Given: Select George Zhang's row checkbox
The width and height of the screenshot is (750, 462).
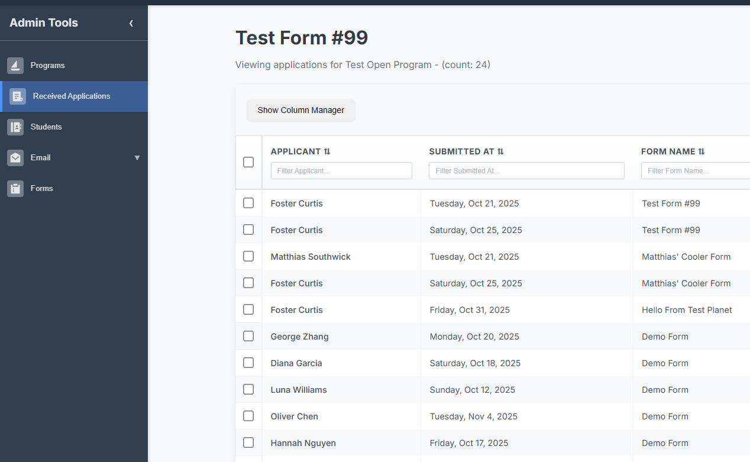Looking at the screenshot, I should (248, 336).
